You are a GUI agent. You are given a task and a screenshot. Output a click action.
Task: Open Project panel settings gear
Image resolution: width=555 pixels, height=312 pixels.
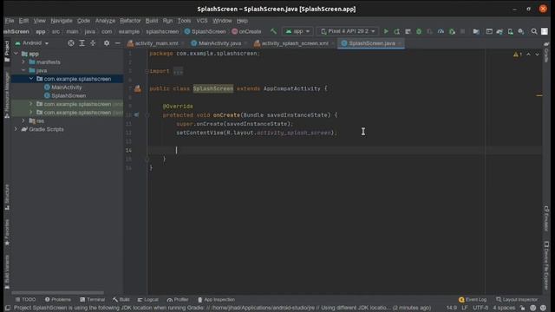pyautogui.click(x=107, y=43)
